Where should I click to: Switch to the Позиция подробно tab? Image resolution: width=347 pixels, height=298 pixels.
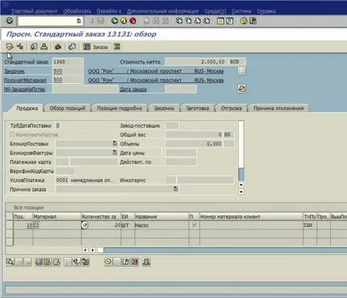click(x=119, y=108)
